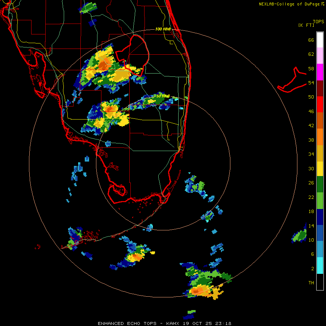Click the 58 legend value
The width and height of the screenshot is (326, 326).
(x=311, y=68)
